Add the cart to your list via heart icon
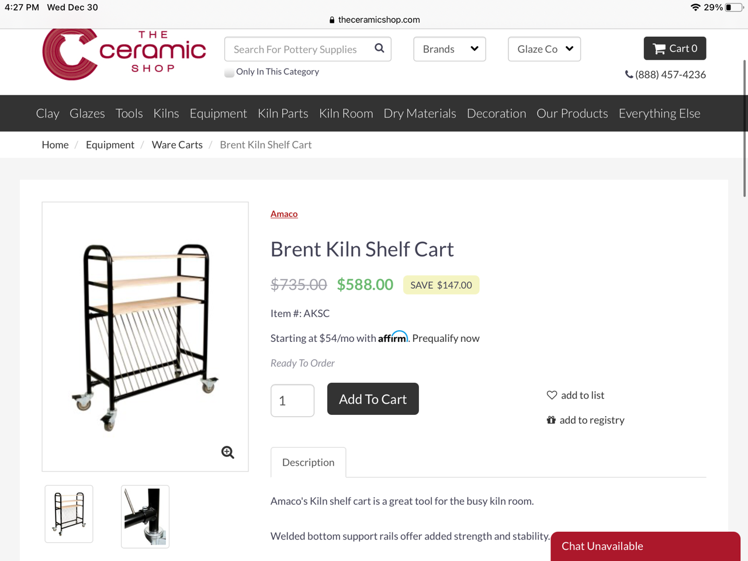This screenshot has height=561, width=748. [552, 395]
